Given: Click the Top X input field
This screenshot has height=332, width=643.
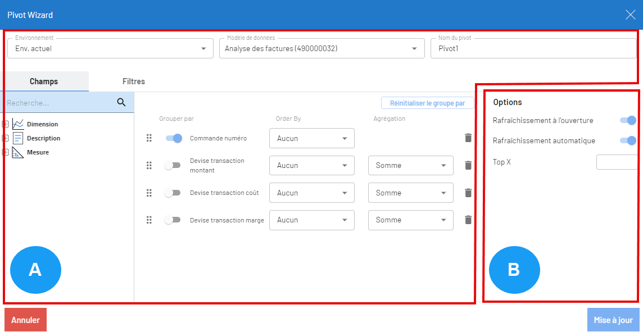Looking at the screenshot, I should pos(617,162).
